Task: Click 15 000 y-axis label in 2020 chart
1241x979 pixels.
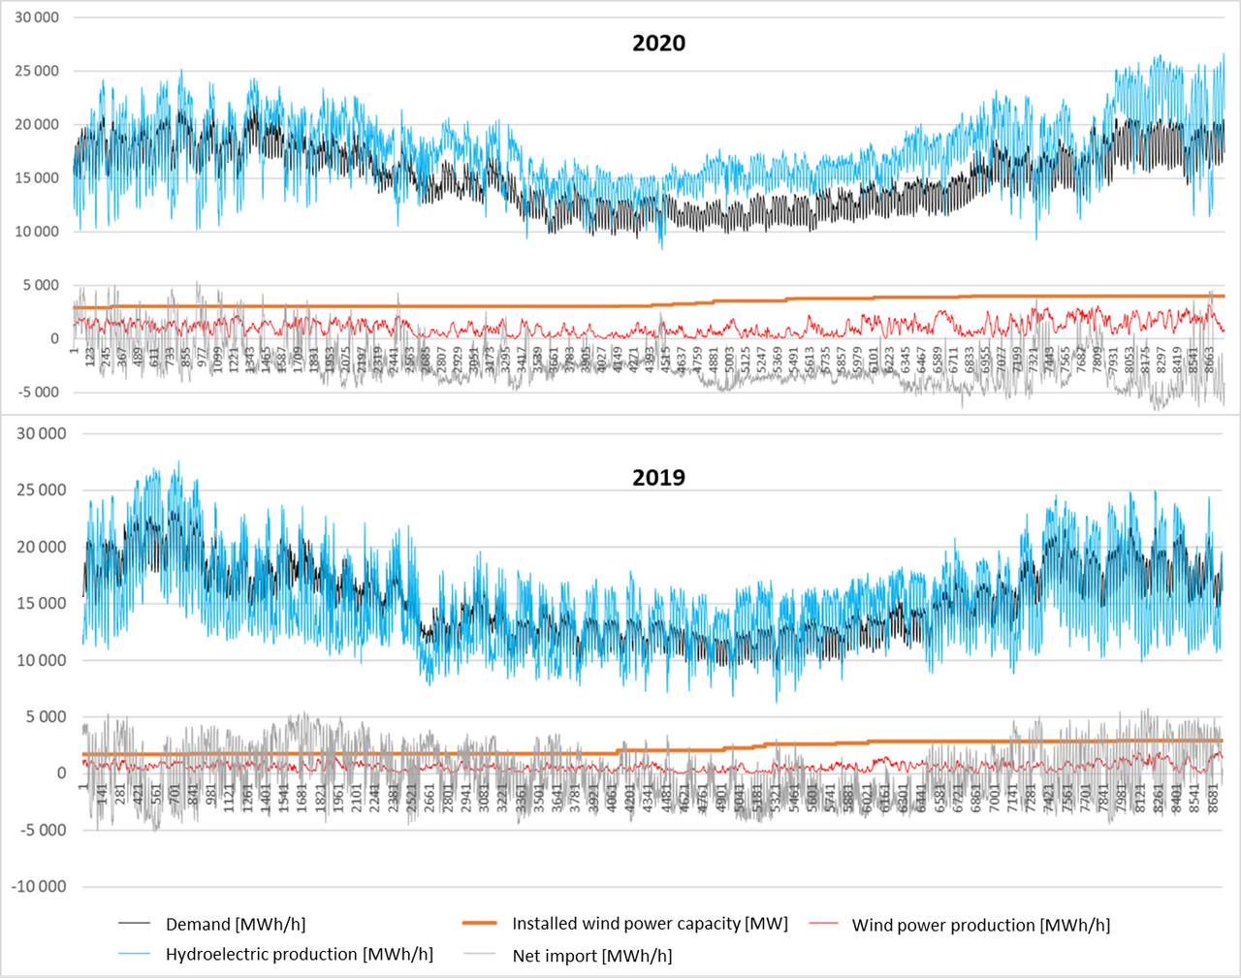Action: (x=37, y=178)
